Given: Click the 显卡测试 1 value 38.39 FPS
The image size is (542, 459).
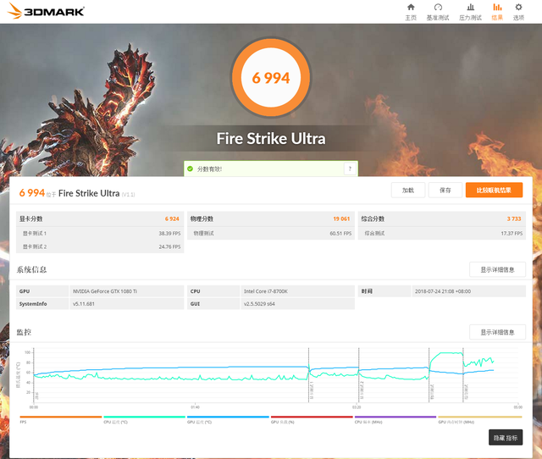Looking at the screenshot, I should (169, 234).
